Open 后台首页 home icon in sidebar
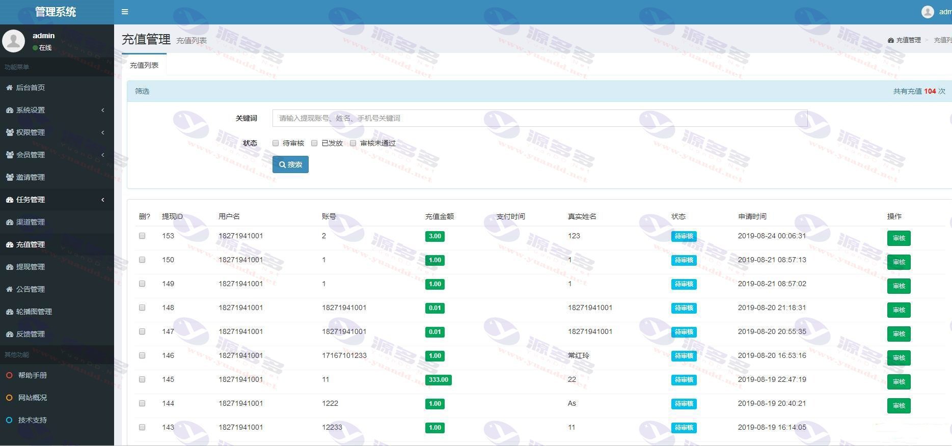 (9, 88)
